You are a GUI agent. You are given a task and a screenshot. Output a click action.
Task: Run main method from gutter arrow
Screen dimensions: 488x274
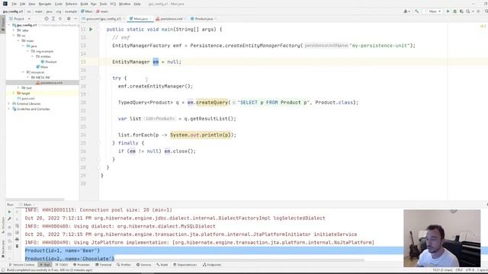coord(91,29)
